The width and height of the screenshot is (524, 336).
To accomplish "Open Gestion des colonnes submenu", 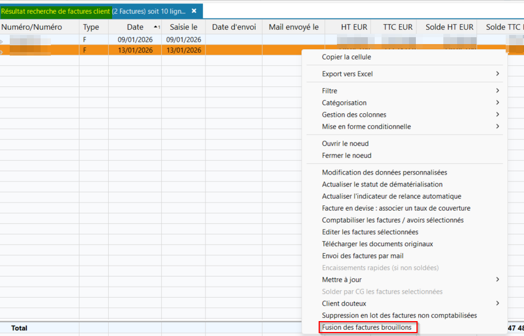I will click(354, 114).
